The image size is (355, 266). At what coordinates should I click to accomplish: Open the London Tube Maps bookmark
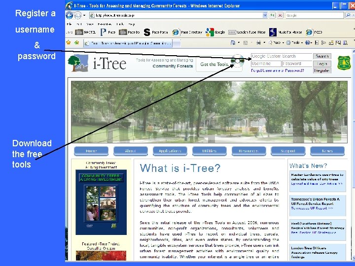click(x=247, y=33)
